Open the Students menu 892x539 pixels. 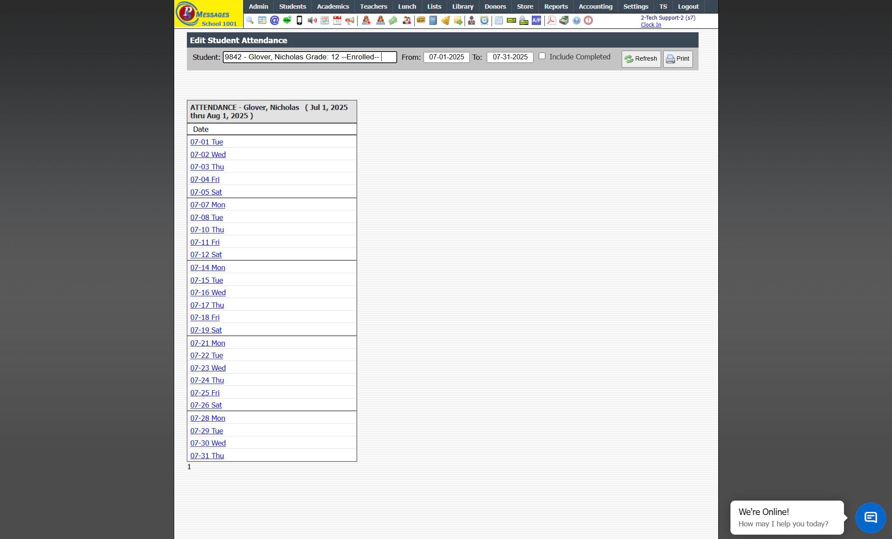[x=292, y=7]
